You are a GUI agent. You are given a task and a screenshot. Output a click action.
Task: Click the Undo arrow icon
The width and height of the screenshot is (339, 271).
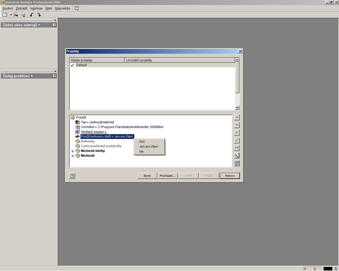(32, 15)
